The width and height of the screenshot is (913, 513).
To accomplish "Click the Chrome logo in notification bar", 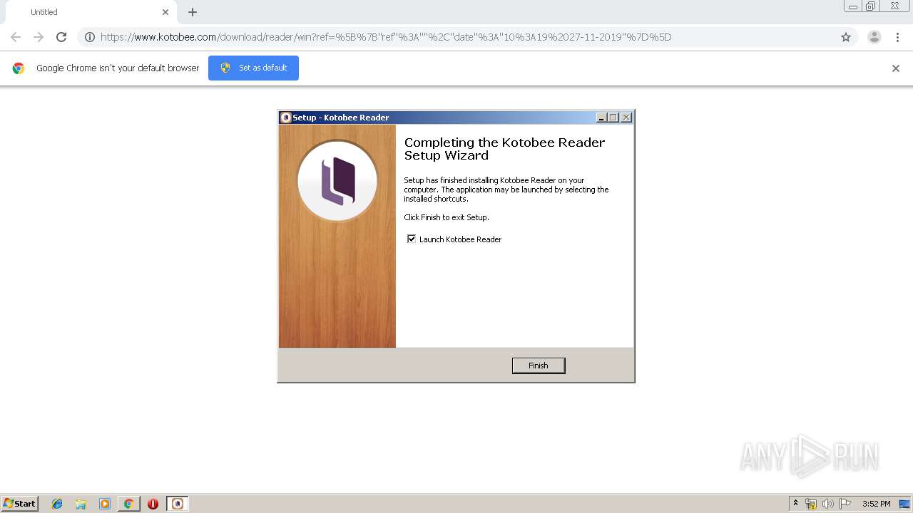I will click(19, 68).
